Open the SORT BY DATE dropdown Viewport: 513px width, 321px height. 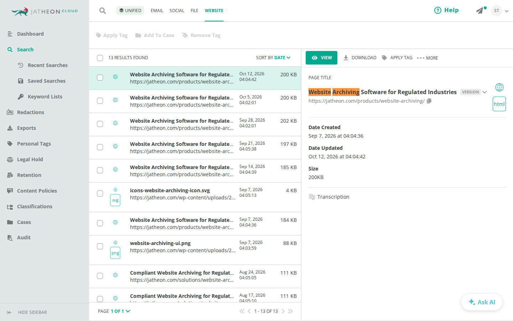[x=273, y=58]
